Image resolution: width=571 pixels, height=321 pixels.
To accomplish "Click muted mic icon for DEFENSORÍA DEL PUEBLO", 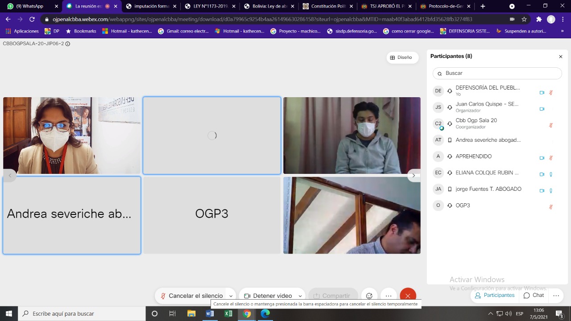I will point(551,93).
